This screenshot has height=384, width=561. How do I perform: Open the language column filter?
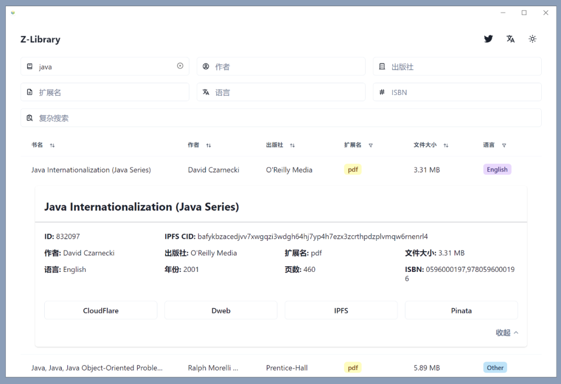pos(504,145)
